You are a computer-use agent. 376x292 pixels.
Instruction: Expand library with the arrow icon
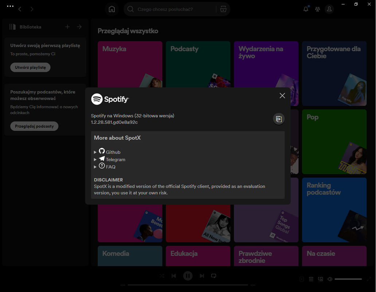79,27
